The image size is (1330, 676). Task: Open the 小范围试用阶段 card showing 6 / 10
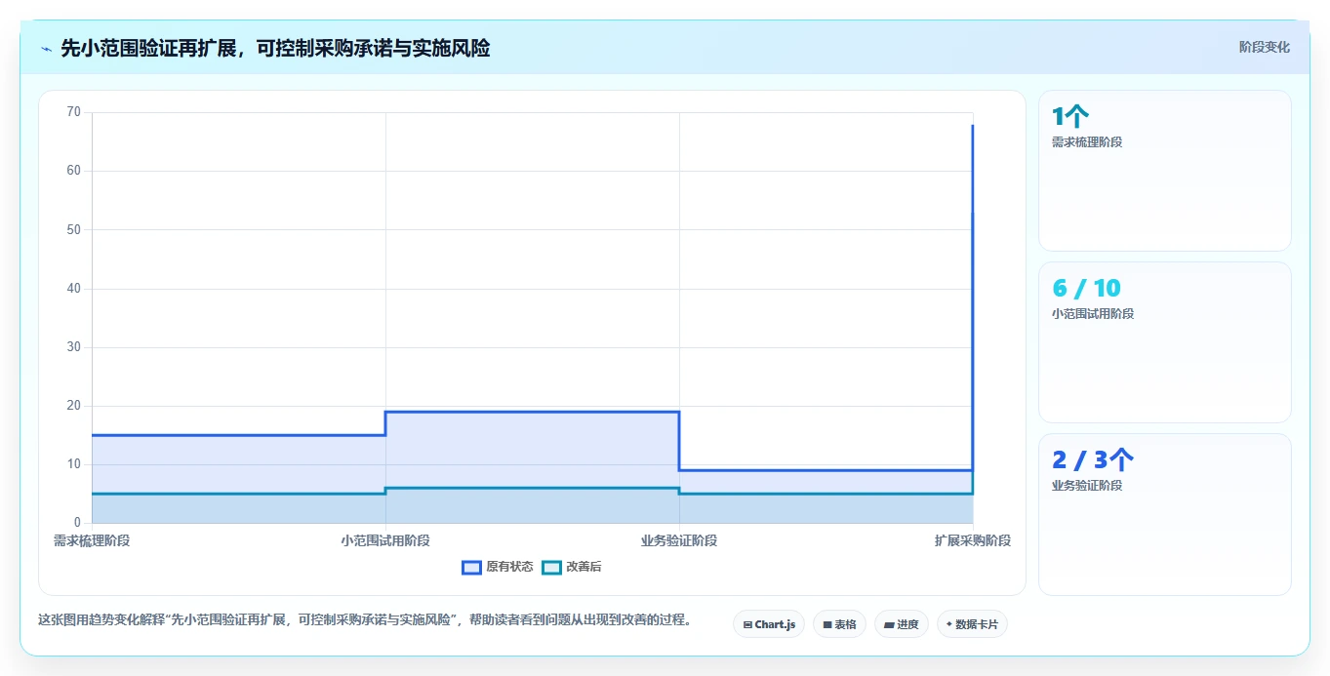point(1165,342)
